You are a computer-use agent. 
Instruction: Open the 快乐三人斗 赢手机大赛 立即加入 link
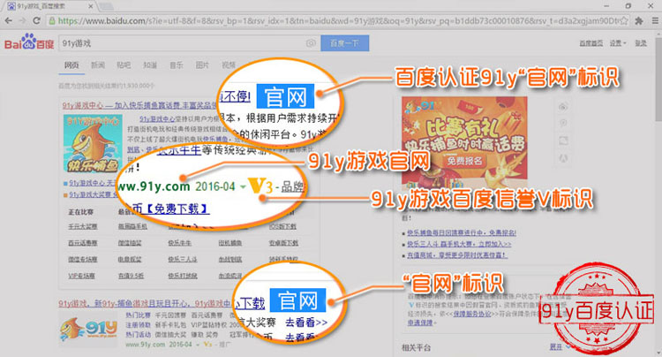click(459, 244)
